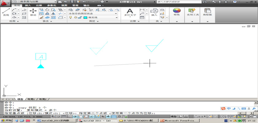Viewport: 258px width, 123px height.
Task: Choose the Arc tool in Draw panel
Action: (14, 10)
